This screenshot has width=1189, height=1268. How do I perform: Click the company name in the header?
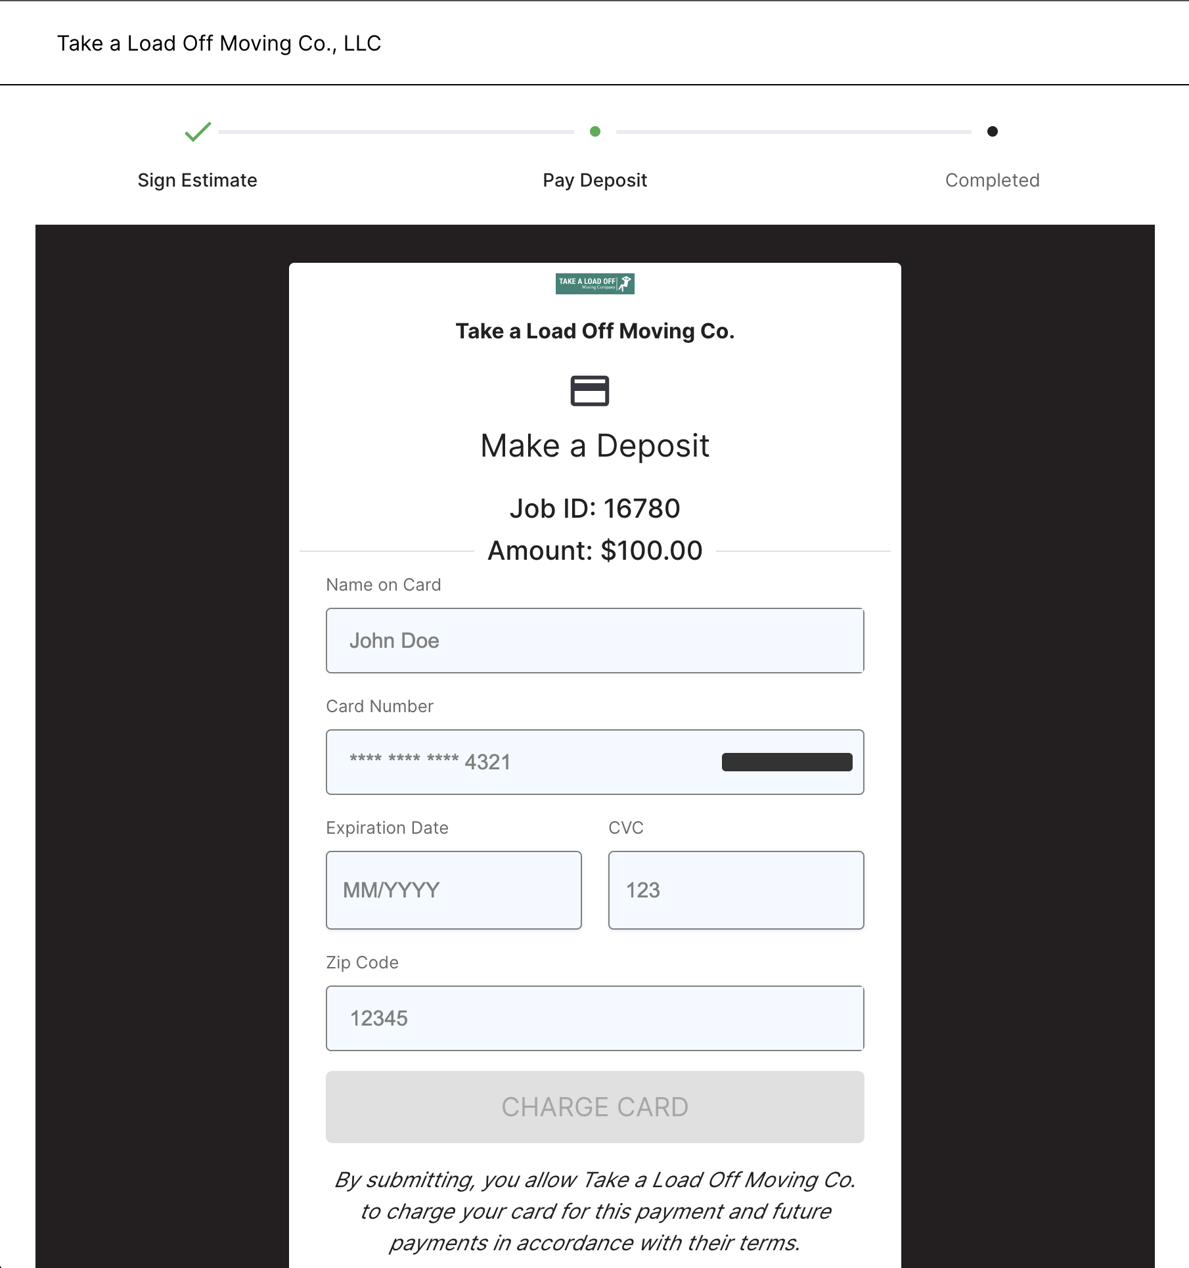pyautogui.click(x=219, y=43)
